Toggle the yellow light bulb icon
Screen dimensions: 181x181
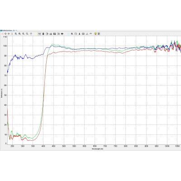tap(95, 34)
